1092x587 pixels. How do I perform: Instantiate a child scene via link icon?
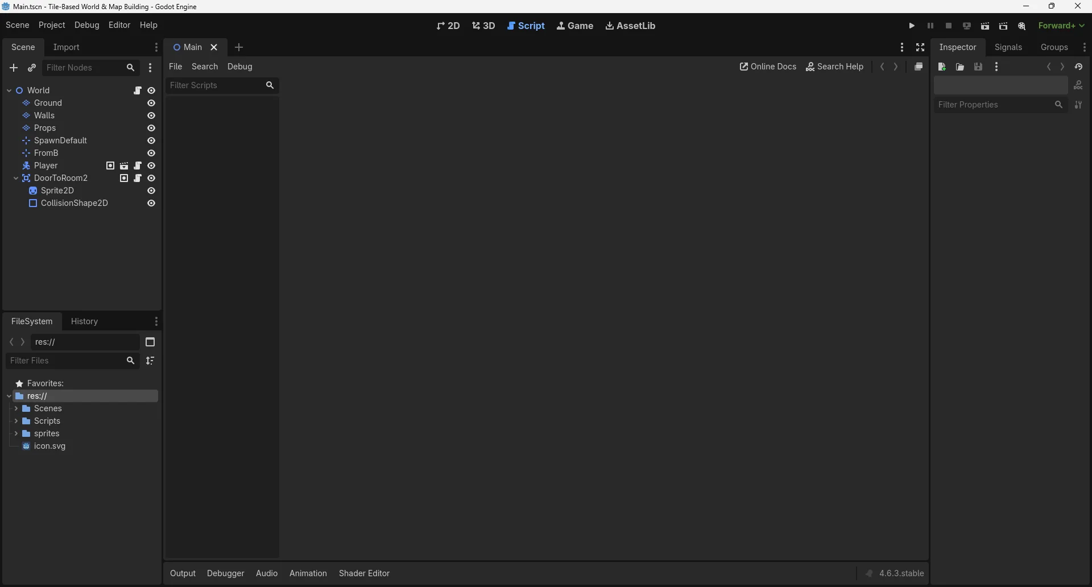[x=32, y=68]
